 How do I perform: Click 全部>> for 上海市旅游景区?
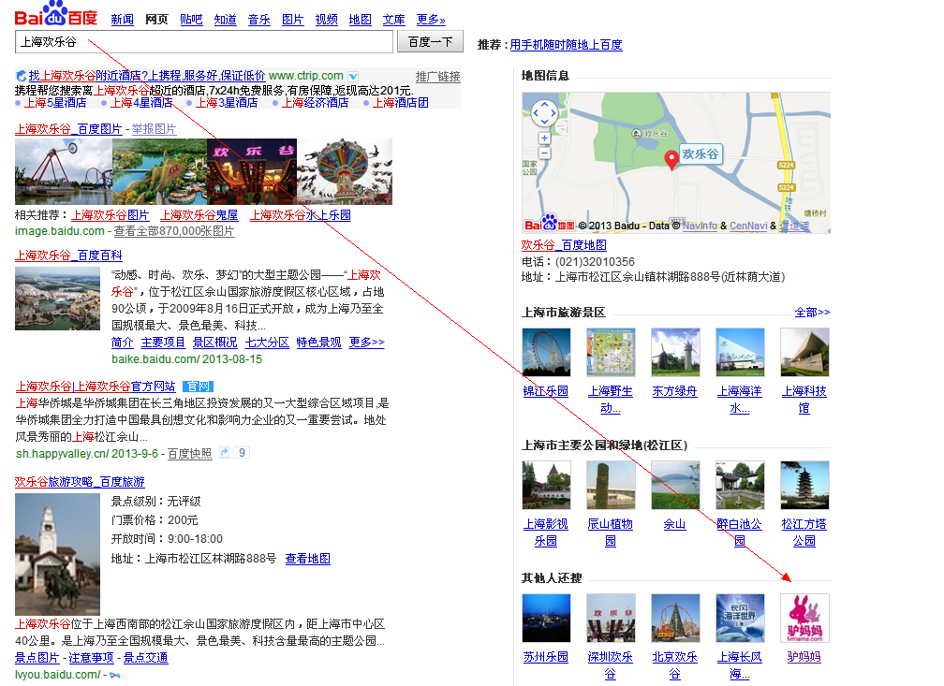coord(812,313)
